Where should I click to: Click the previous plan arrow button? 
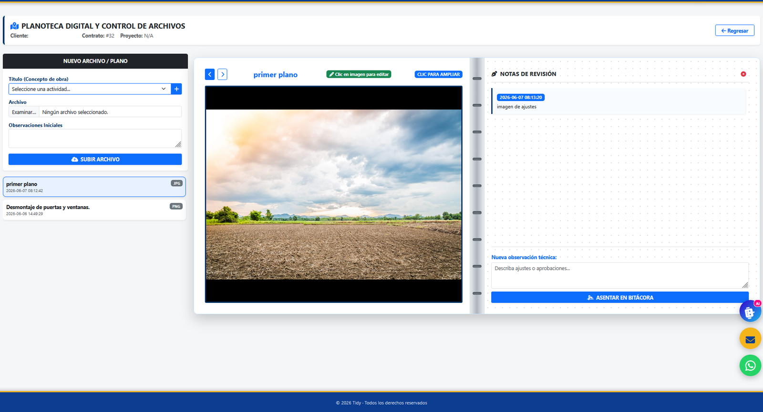[x=210, y=74]
